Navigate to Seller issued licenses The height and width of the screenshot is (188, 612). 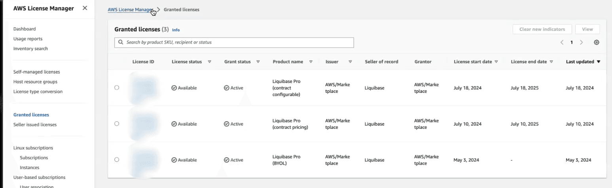click(x=35, y=124)
